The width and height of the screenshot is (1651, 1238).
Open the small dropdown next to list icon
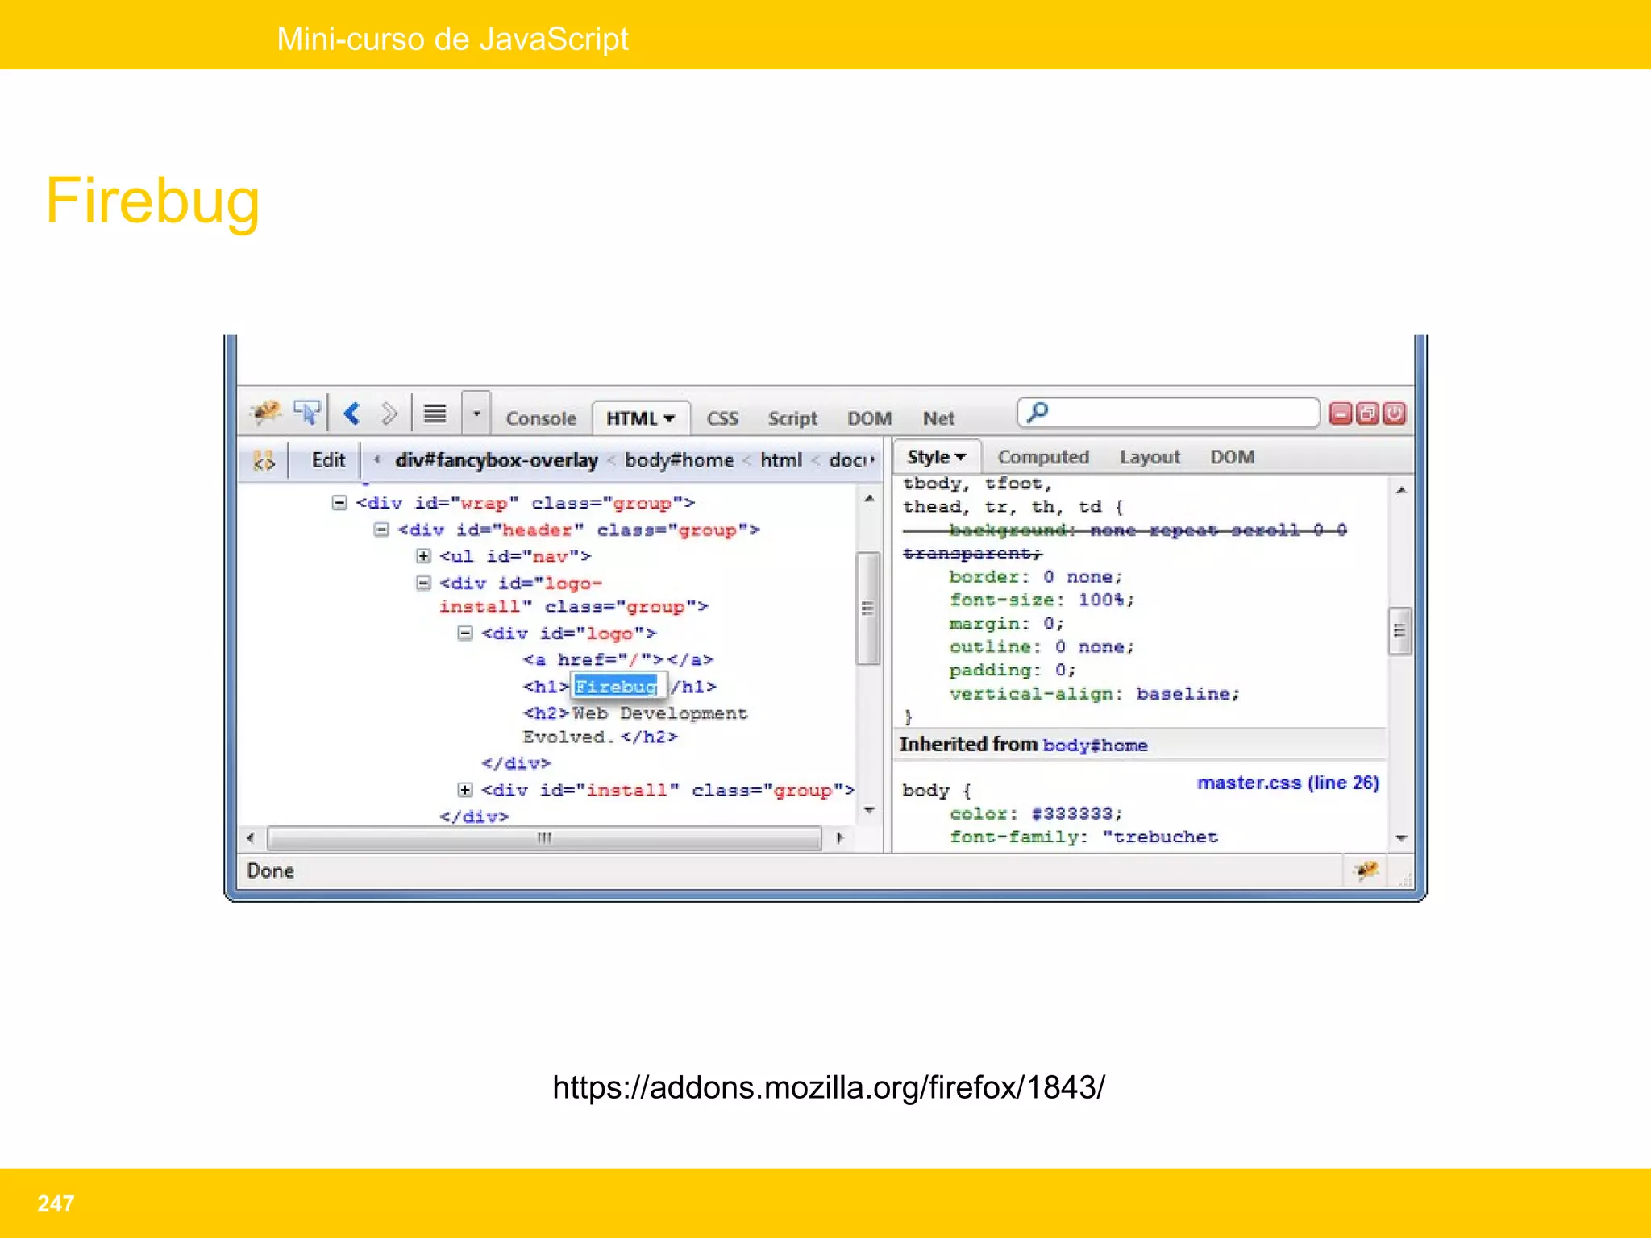coord(476,414)
